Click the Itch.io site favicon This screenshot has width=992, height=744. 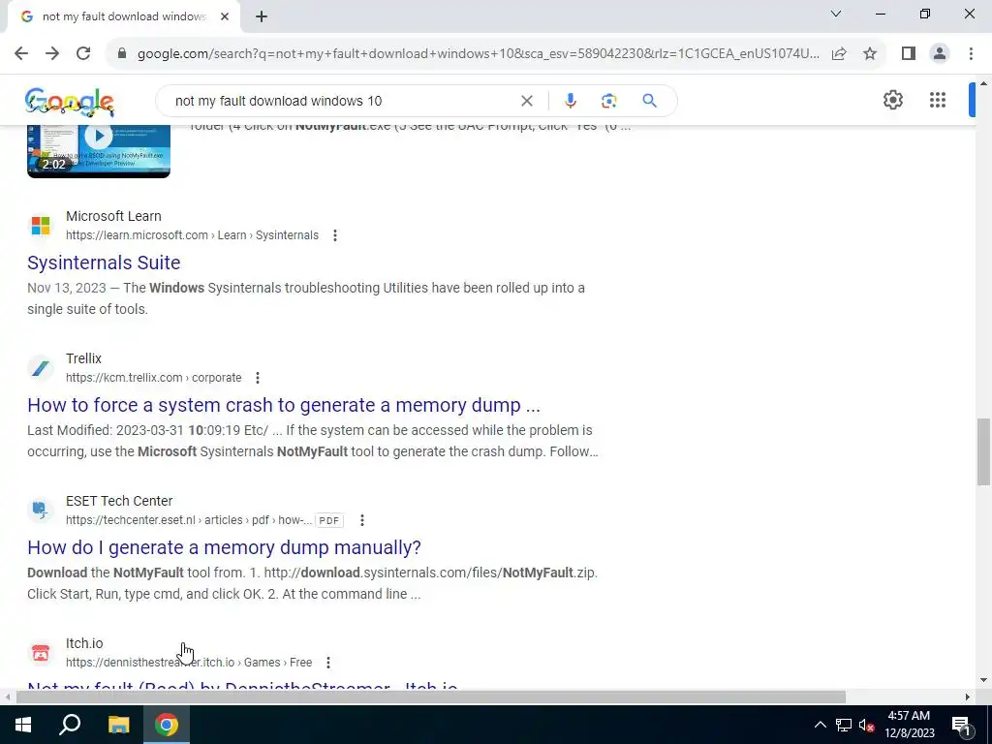(41, 652)
